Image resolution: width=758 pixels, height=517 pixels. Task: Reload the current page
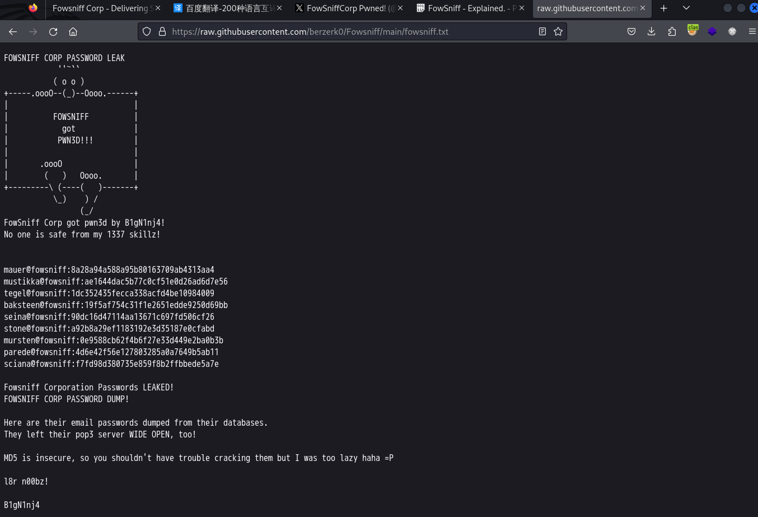pos(53,32)
